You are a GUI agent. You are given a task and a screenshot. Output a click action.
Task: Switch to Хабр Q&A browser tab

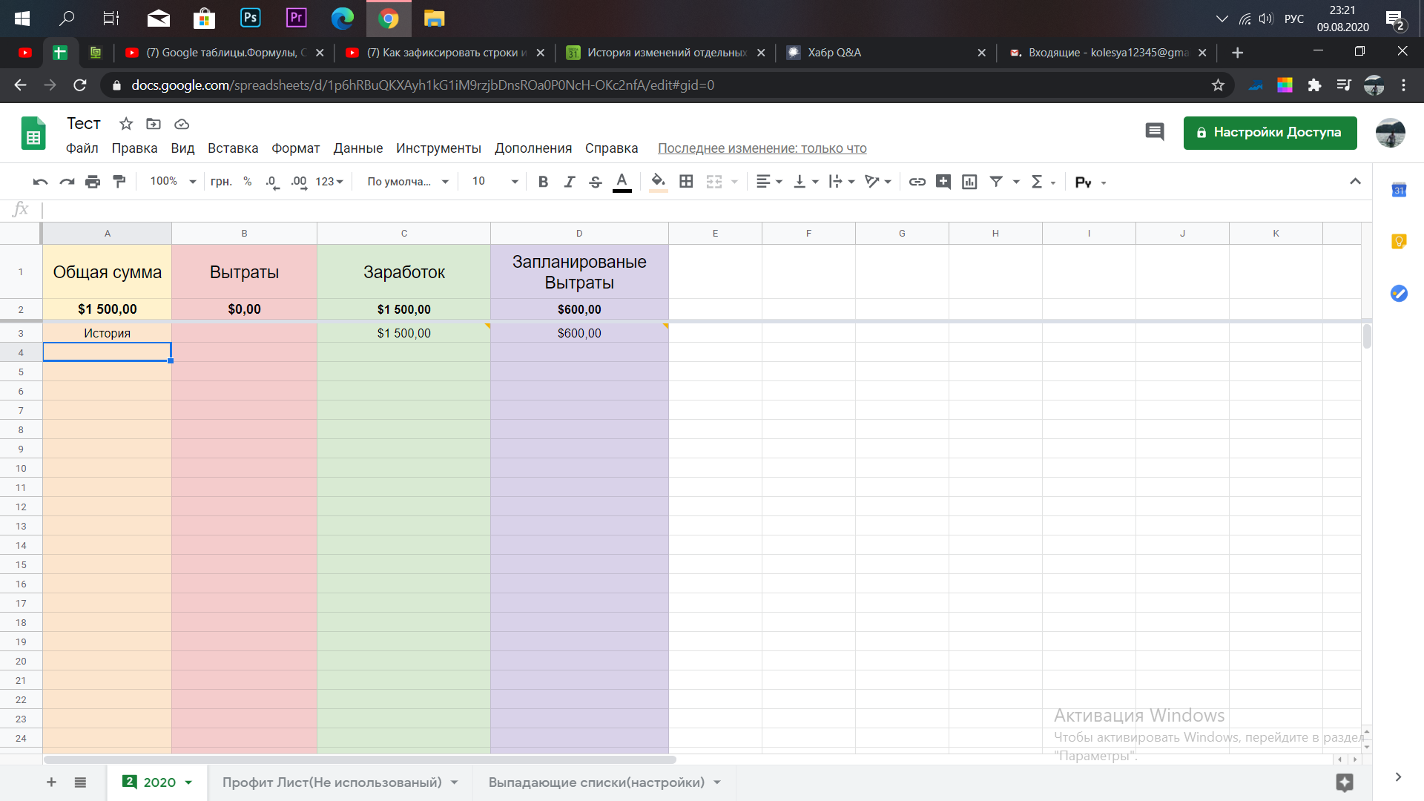click(x=886, y=53)
